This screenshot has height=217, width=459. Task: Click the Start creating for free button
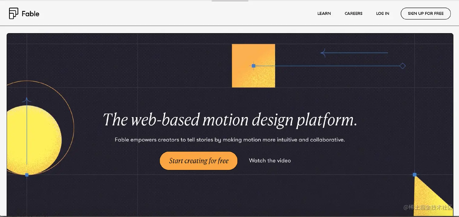tap(199, 161)
